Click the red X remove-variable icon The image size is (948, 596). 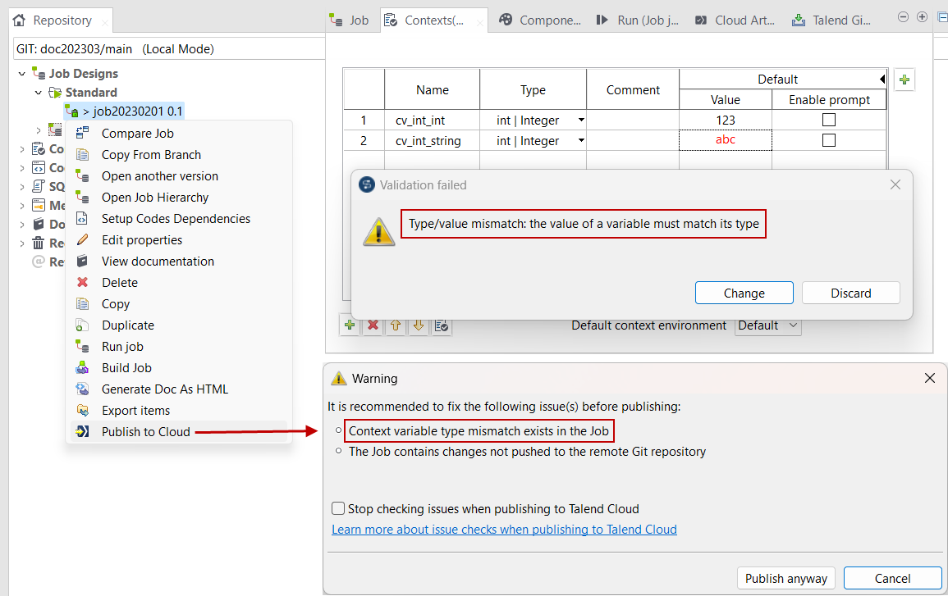pos(373,325)
